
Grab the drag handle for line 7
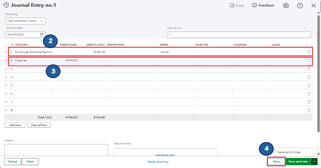point(6,102)
